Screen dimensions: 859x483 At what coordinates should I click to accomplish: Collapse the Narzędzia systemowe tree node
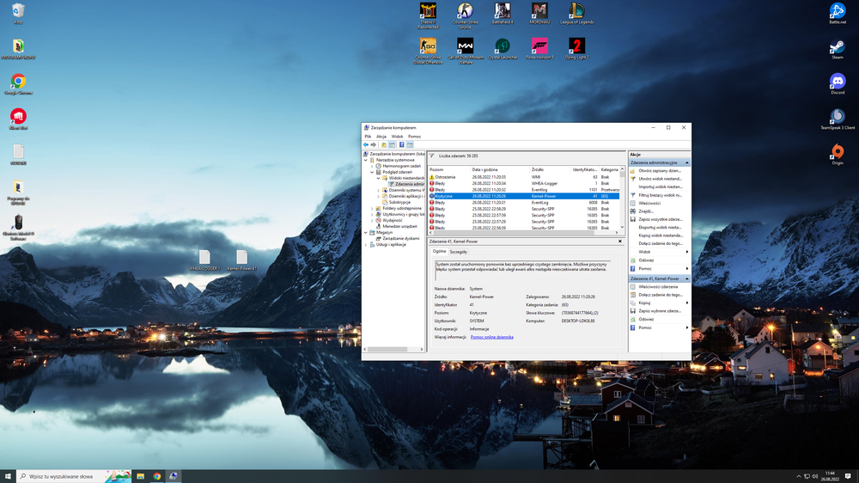(x=366, y=160)
